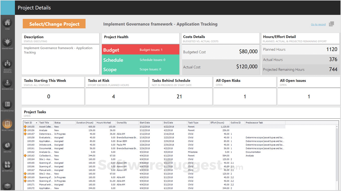
Task: Open the Home sidebar icon
Action: pos(7,23)
